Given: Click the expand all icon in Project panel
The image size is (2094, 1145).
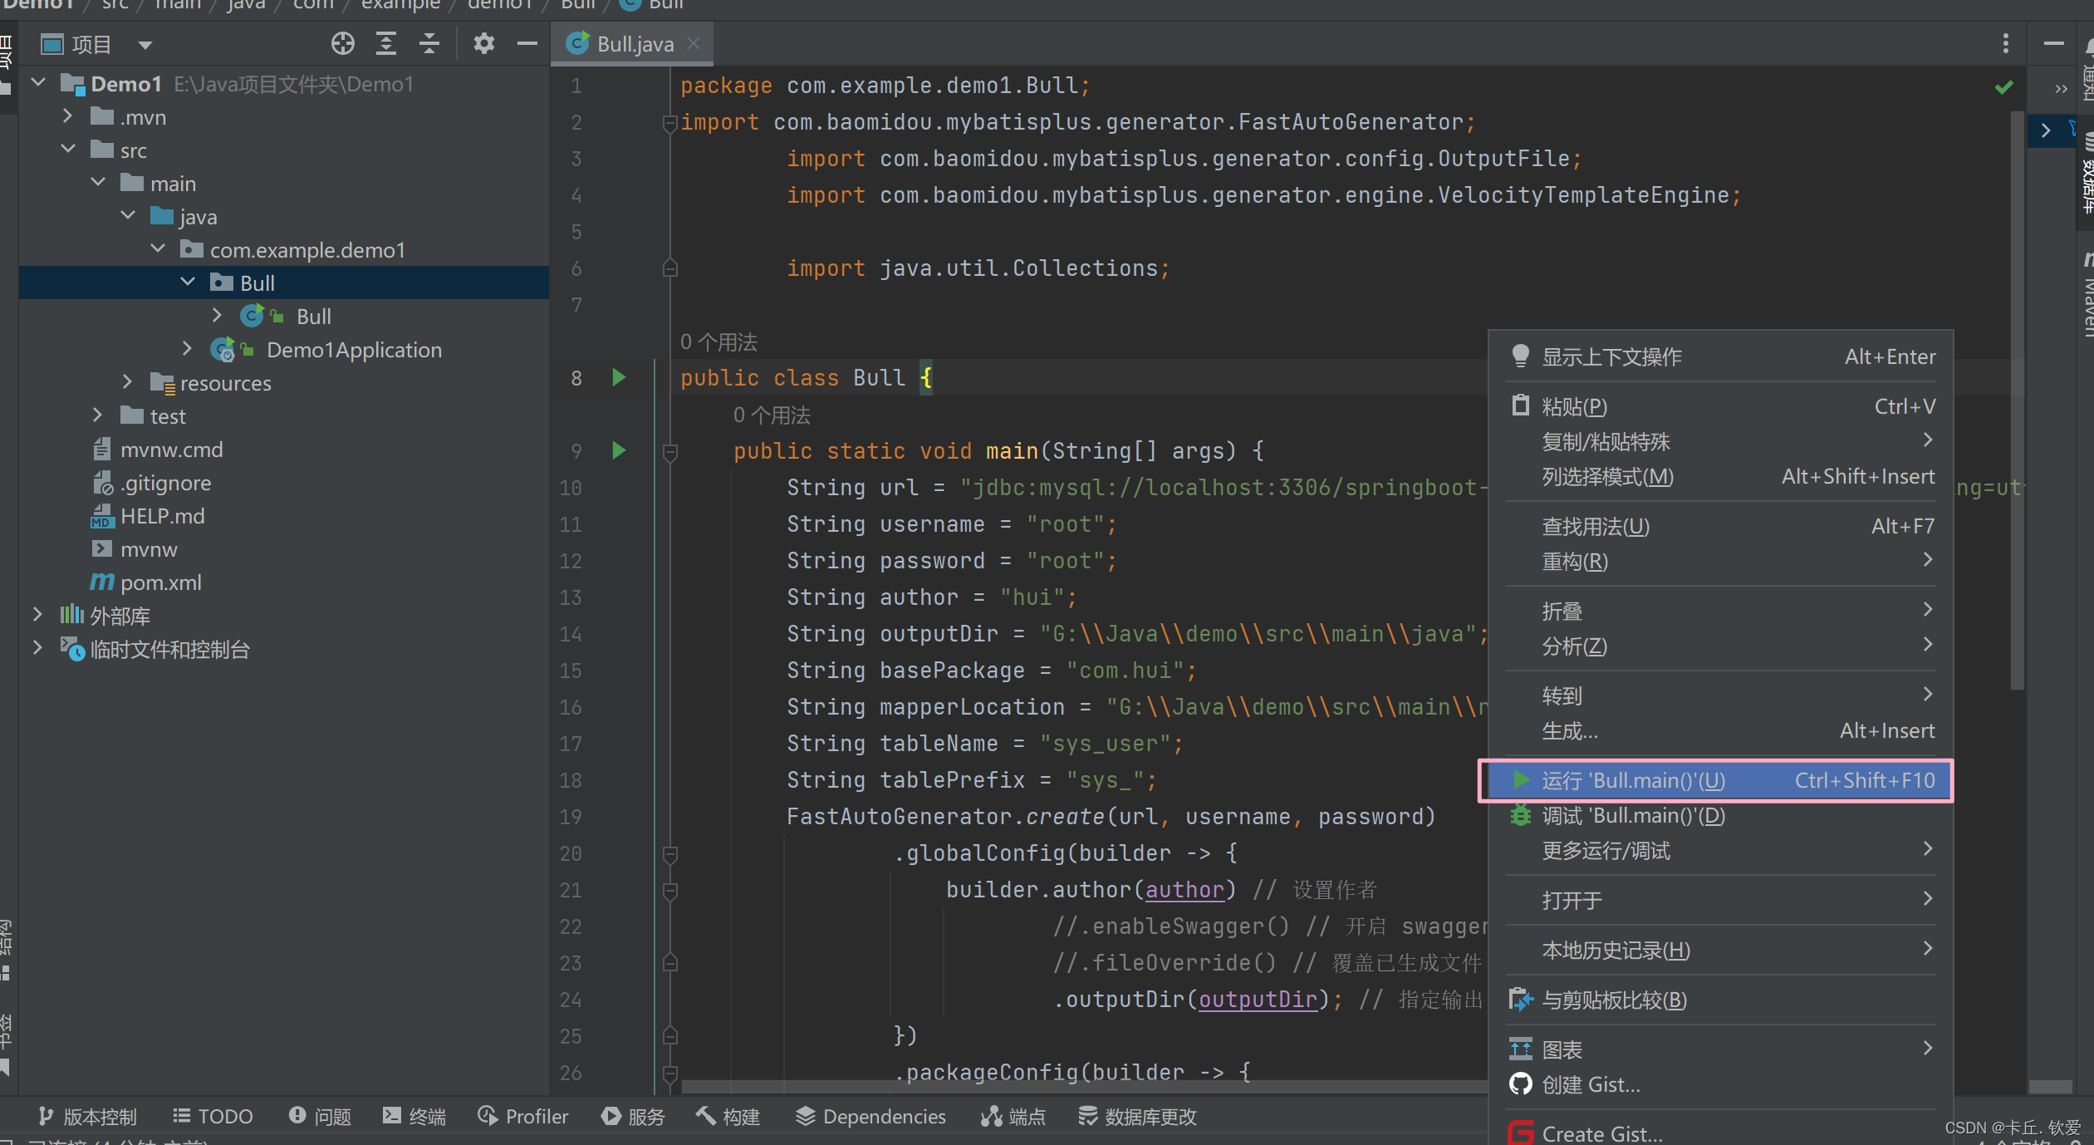Looking at the screenshot, I should tap(386, 43).
